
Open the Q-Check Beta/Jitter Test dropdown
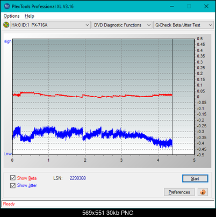pyautogui.click(x=183, y=25)
